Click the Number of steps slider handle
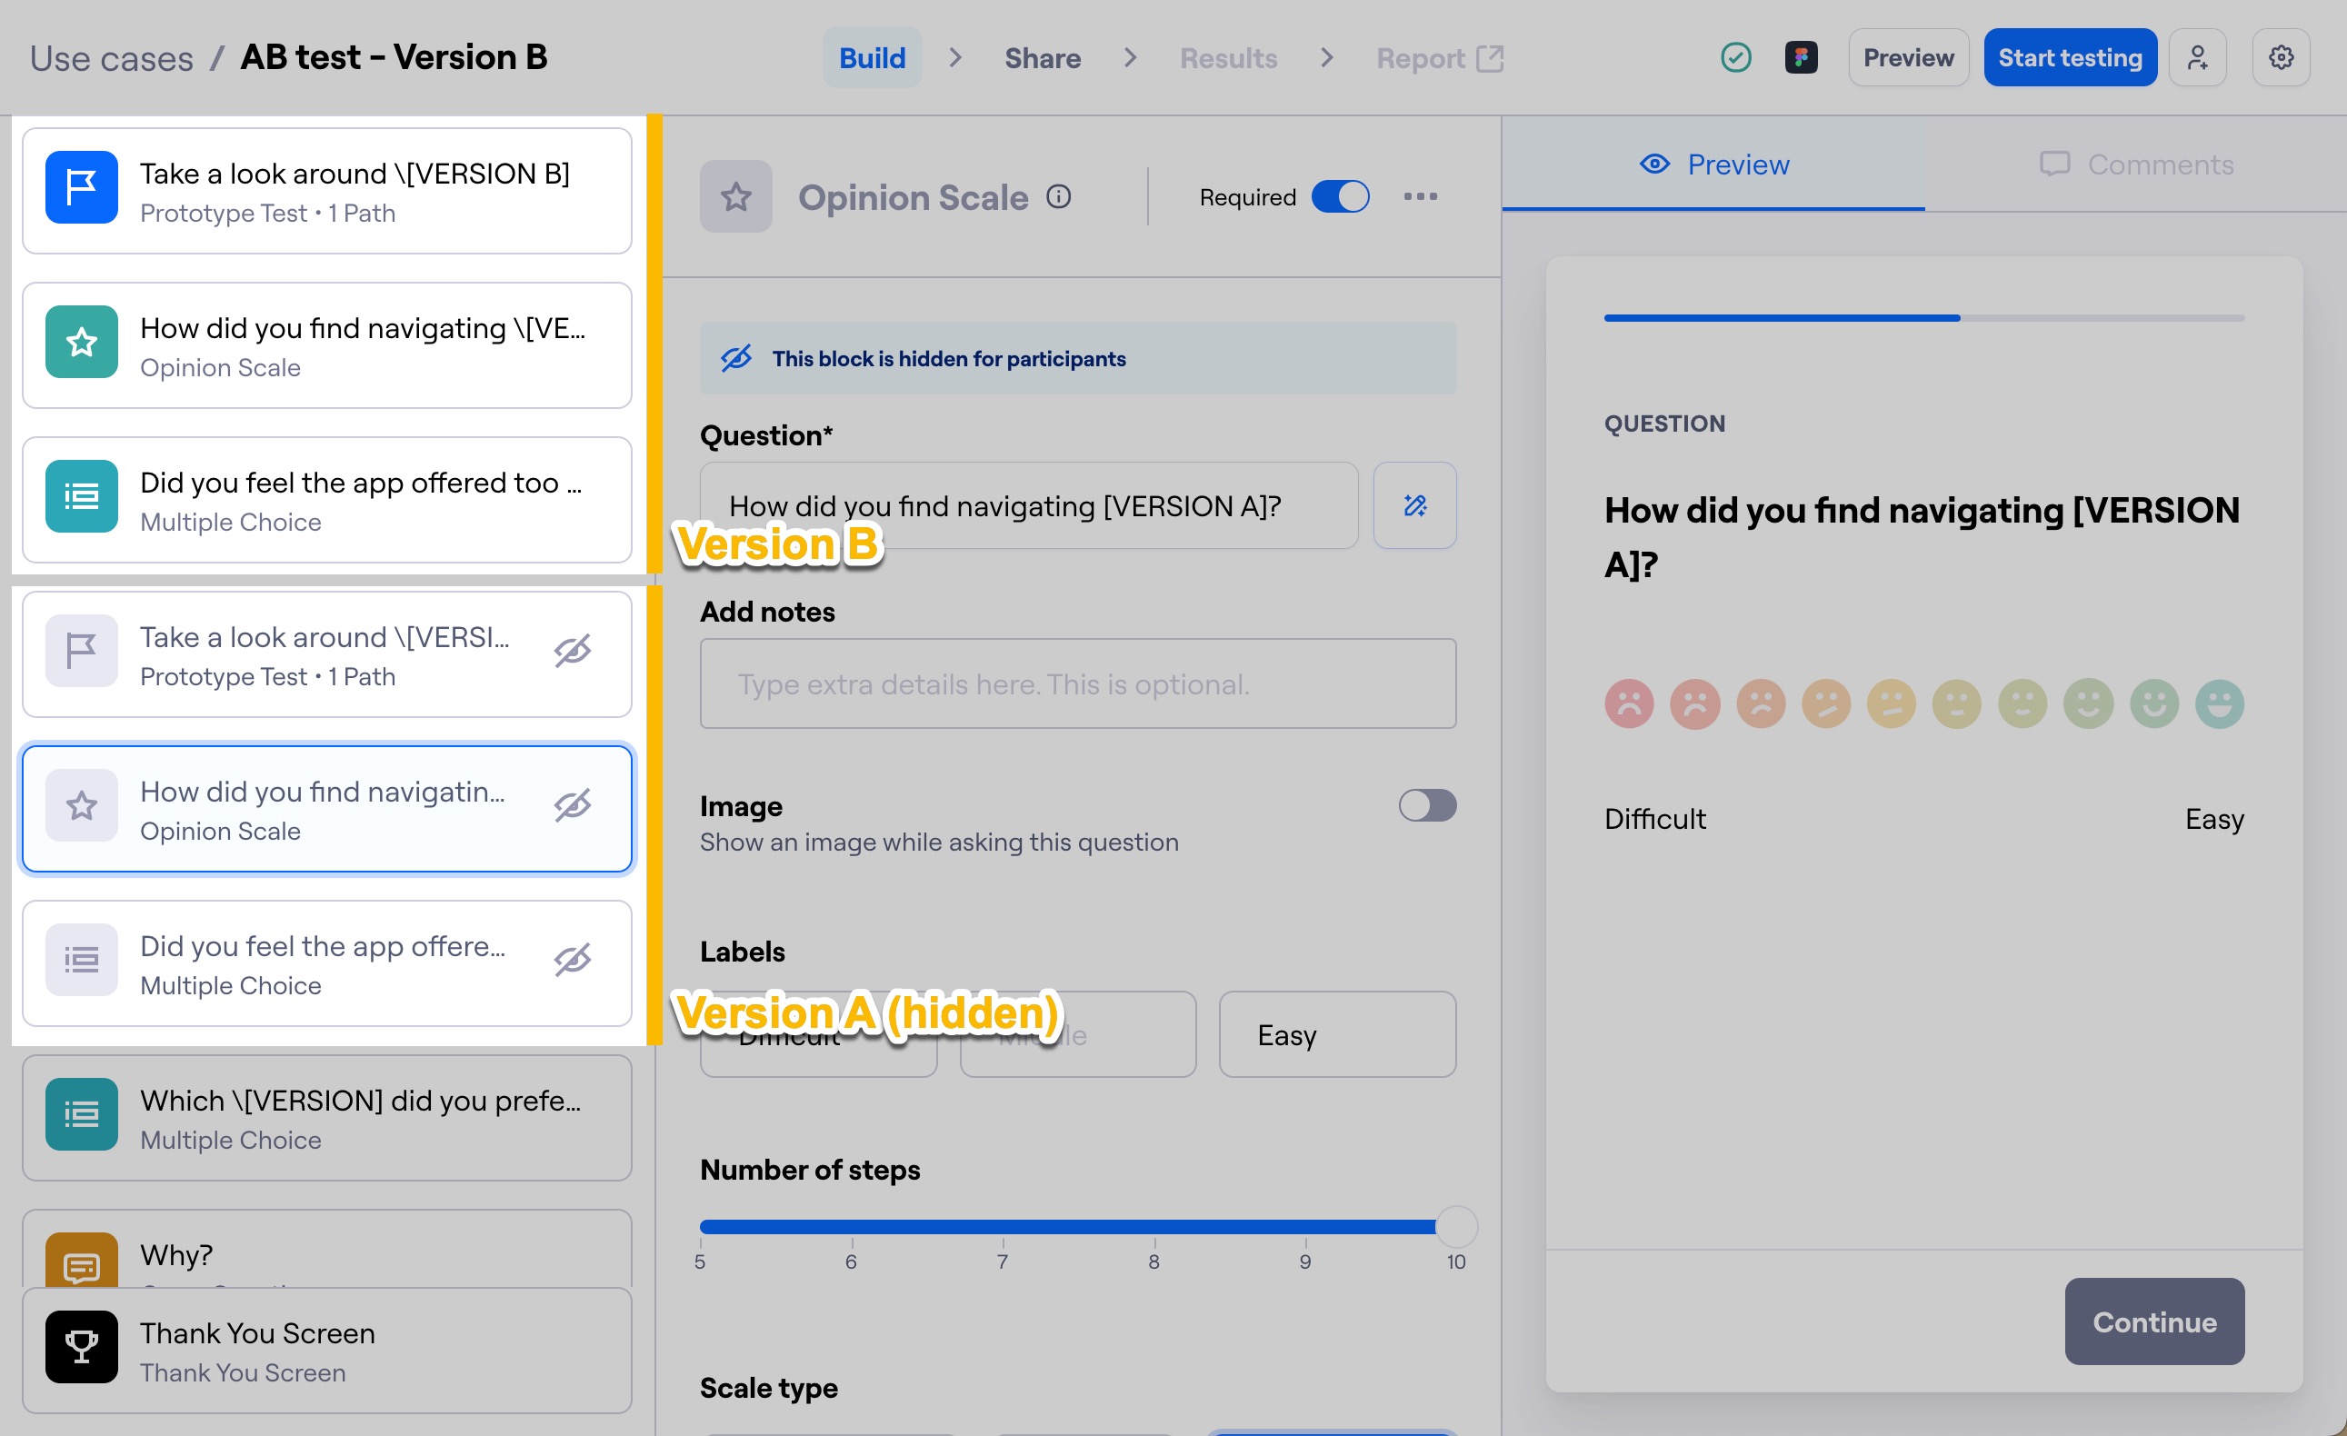 pyautogui.click(x=1455, y=1226)
